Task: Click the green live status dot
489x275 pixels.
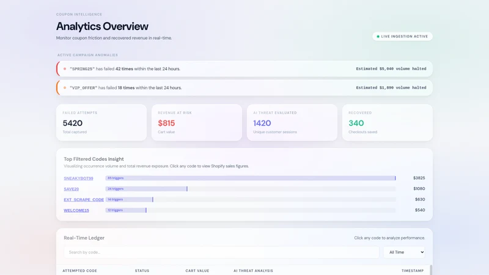Action: [378, 37]
